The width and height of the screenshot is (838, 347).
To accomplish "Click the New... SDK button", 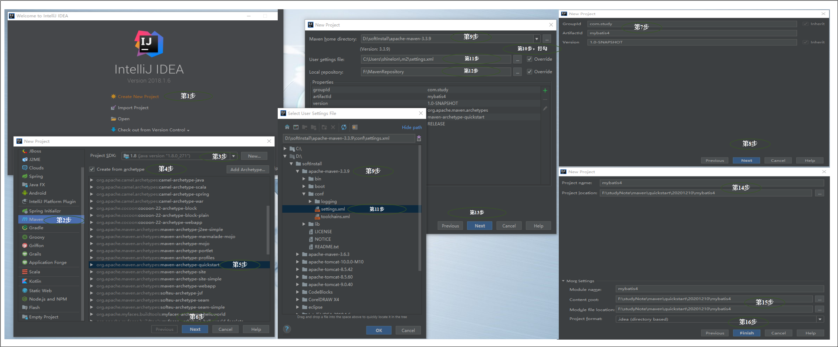I will pos(254,156).
